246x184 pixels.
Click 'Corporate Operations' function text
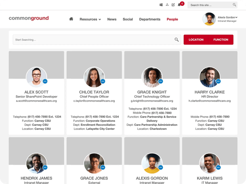pyautogui.click(x=100, y=121)
